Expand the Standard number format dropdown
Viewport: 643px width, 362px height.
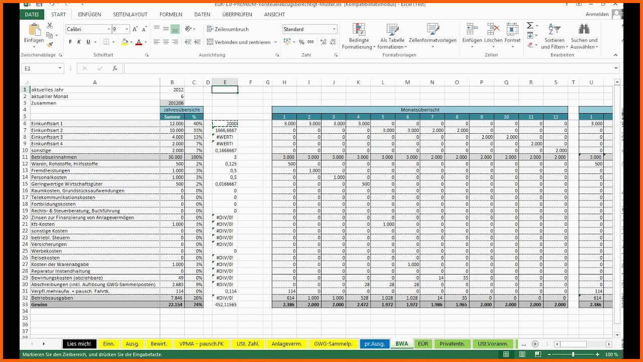click(334, 29)
